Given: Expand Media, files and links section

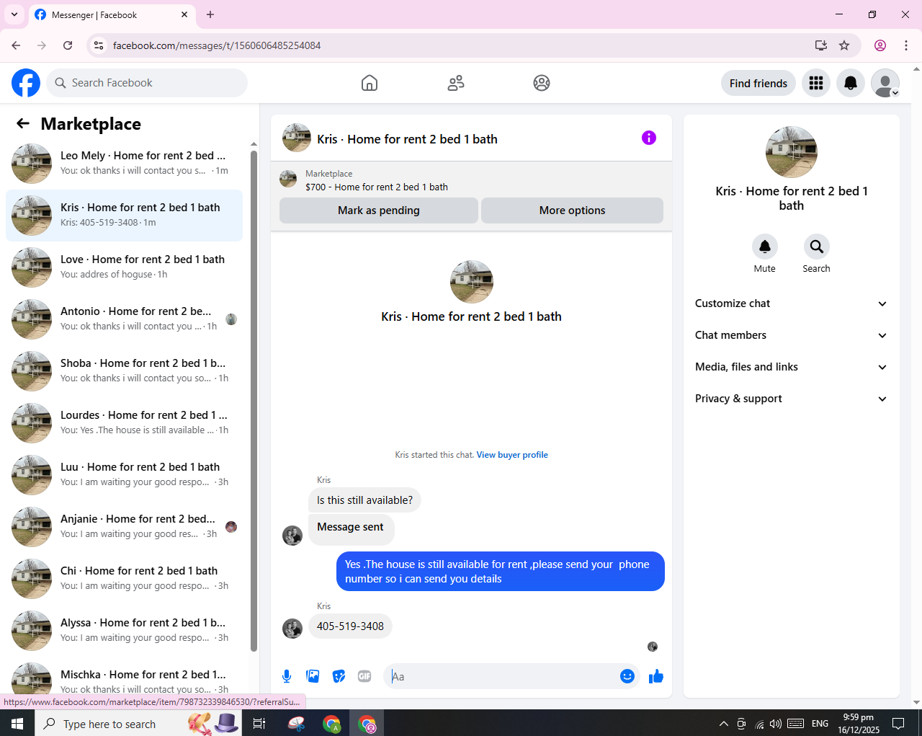Looking at the screenshot, I should click(x=791, y=367).
